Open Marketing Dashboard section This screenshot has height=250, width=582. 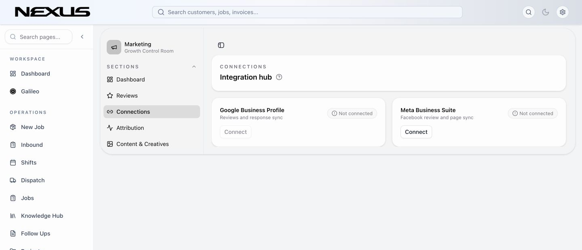point(152,79)
